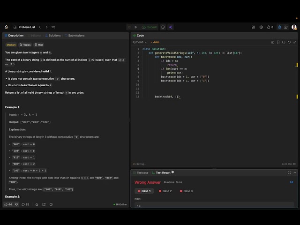Click the print(cur) line in editor
300x225 pixels.
coord(175,73)
